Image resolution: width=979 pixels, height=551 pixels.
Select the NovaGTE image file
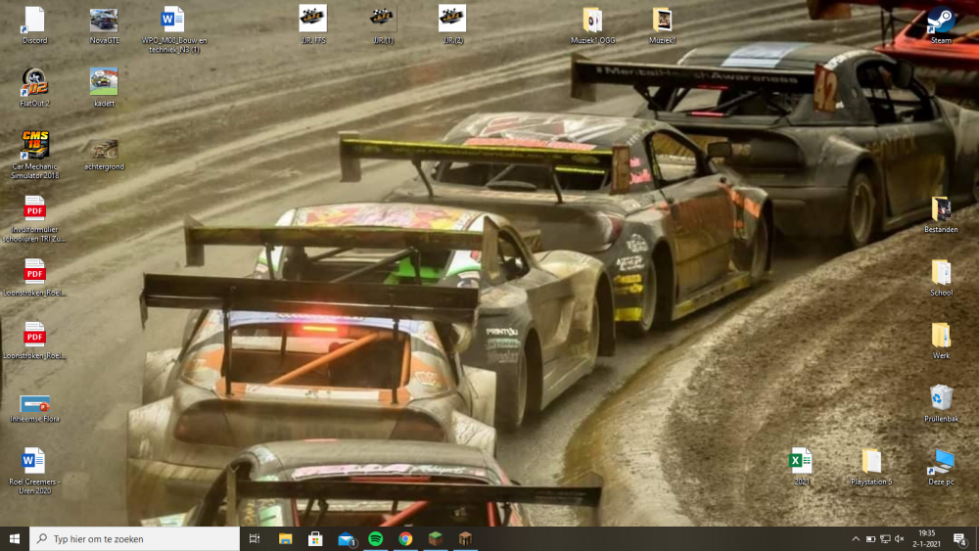pos(104,21)
